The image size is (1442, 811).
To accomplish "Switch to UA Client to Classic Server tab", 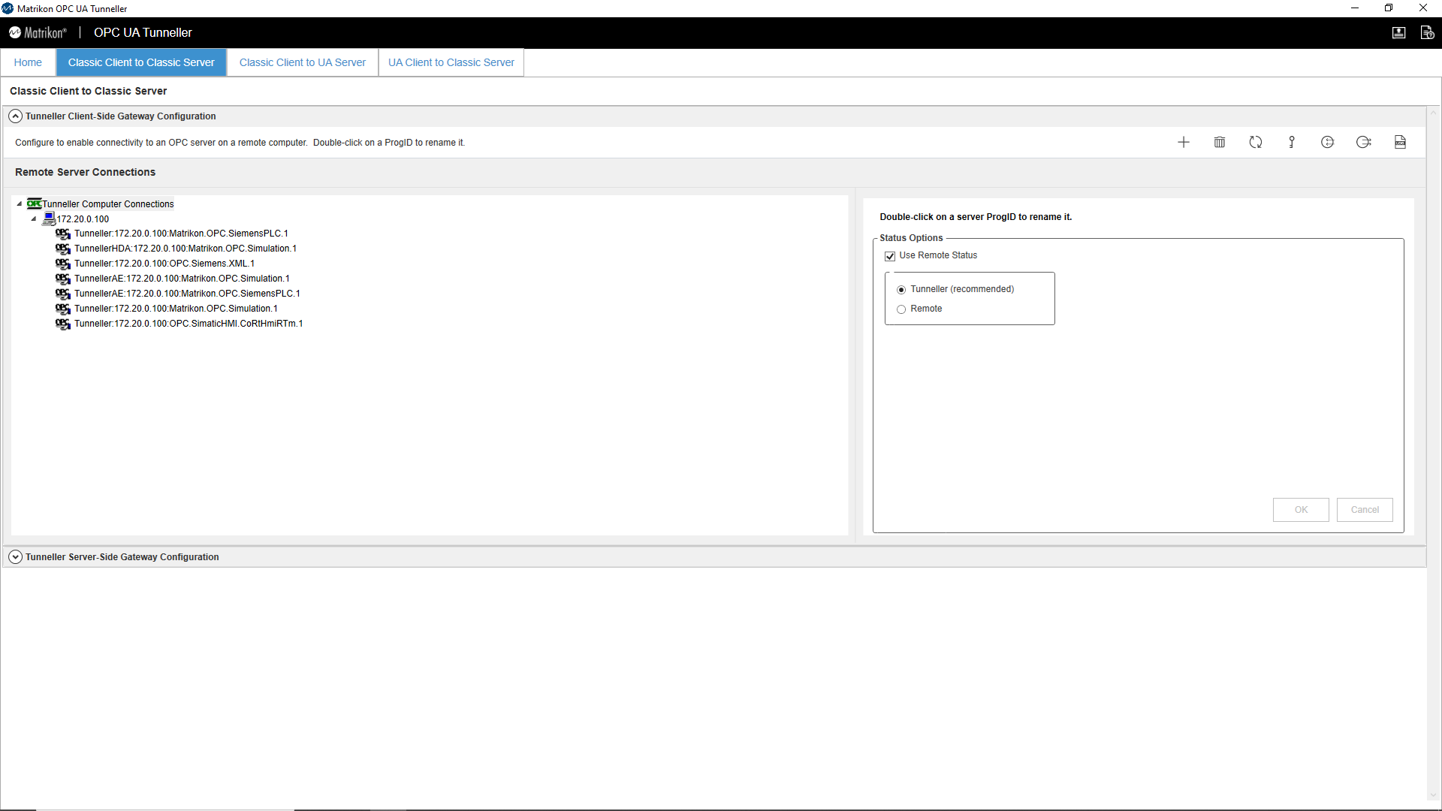I will point(451,62).
